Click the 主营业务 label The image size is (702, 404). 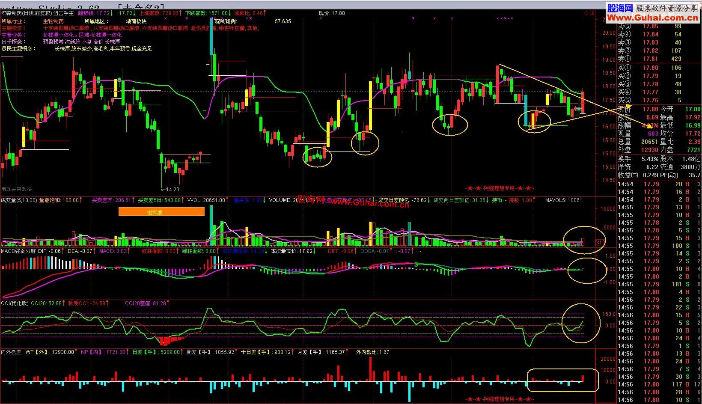(13, 35)
